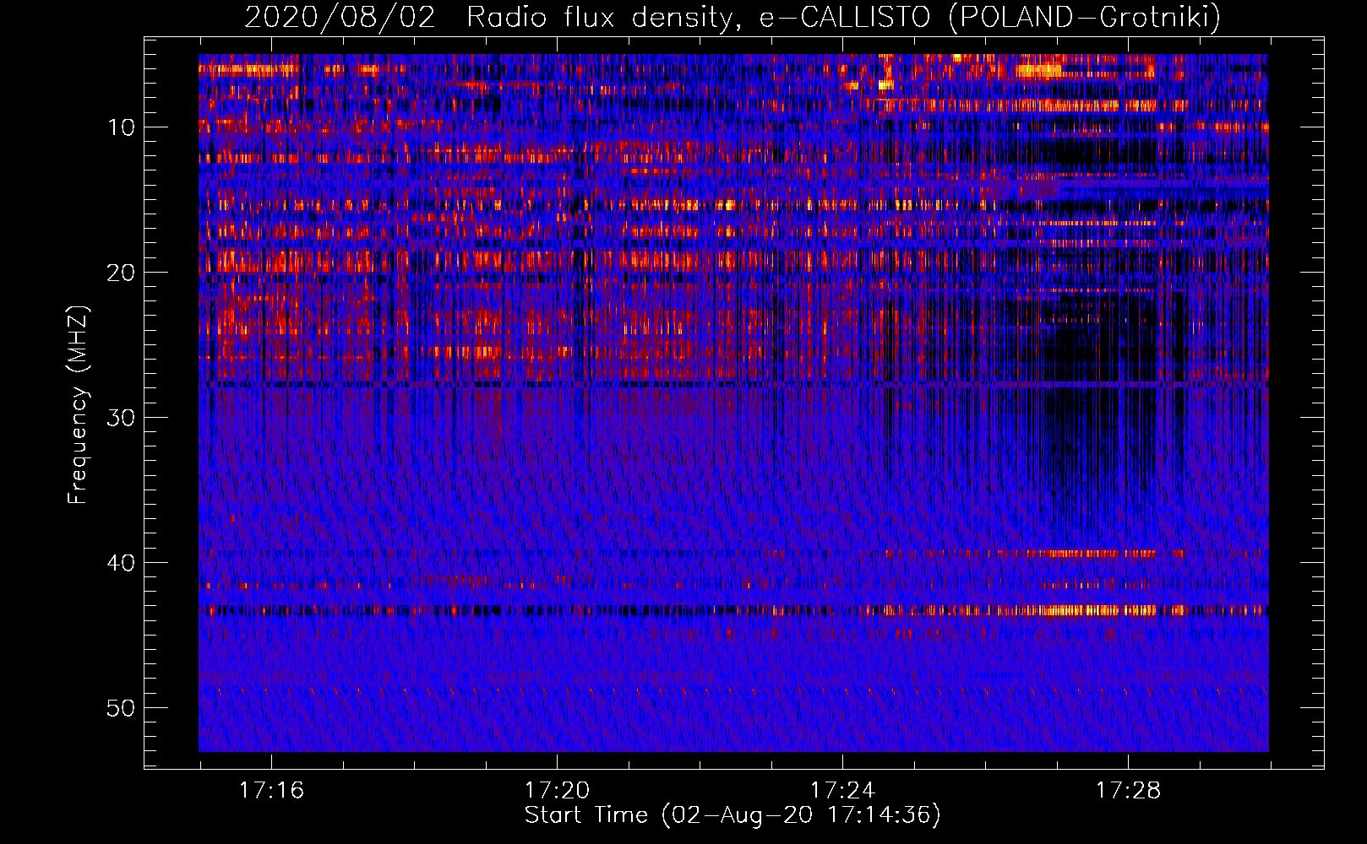Image resolution: width=1367 pixels, height=844 pixels.
Task: Click the 17:24 time tick label
Action: [x=842, y=791]
